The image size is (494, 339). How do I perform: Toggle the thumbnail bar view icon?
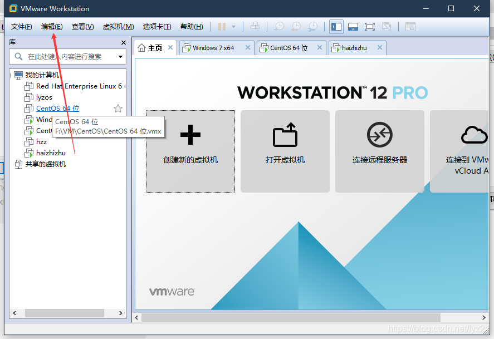(353, 27)
